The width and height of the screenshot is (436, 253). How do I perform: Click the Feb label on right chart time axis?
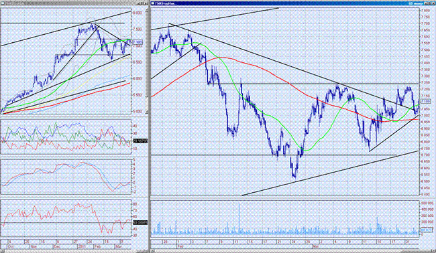coord(179,246)
